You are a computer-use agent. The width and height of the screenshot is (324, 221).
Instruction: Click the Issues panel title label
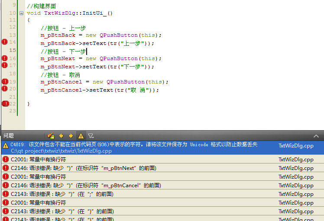click(9, 136)
